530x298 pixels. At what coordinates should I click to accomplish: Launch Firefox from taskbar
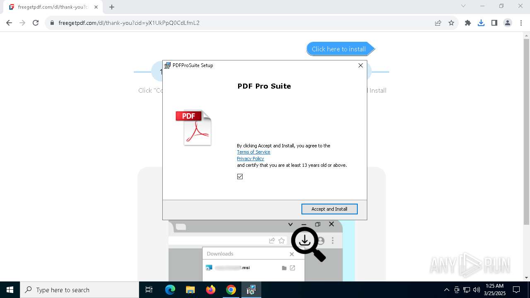211,290
